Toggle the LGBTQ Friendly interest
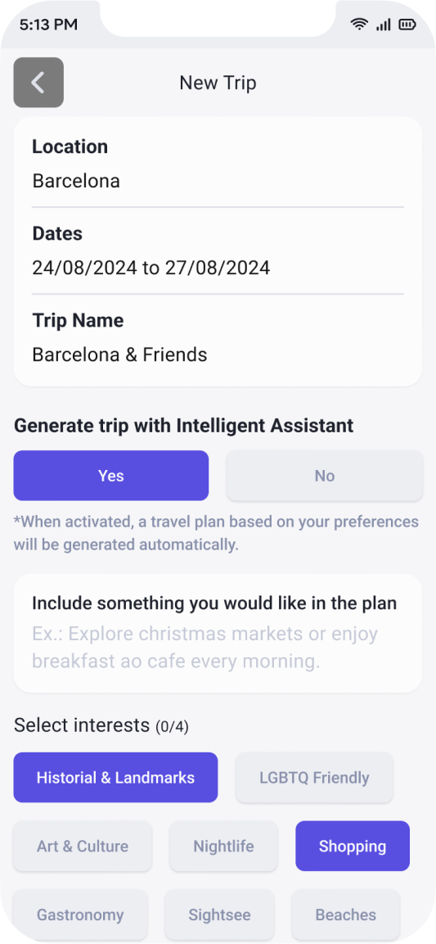 [x=314, y=777]
